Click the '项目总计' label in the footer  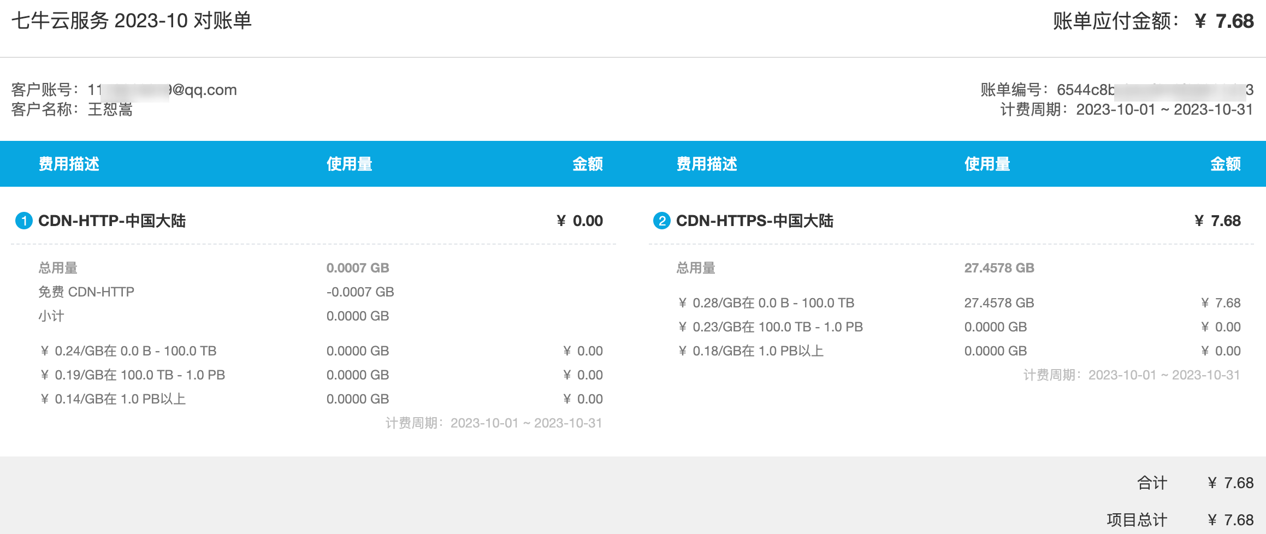pos(1137,520)
